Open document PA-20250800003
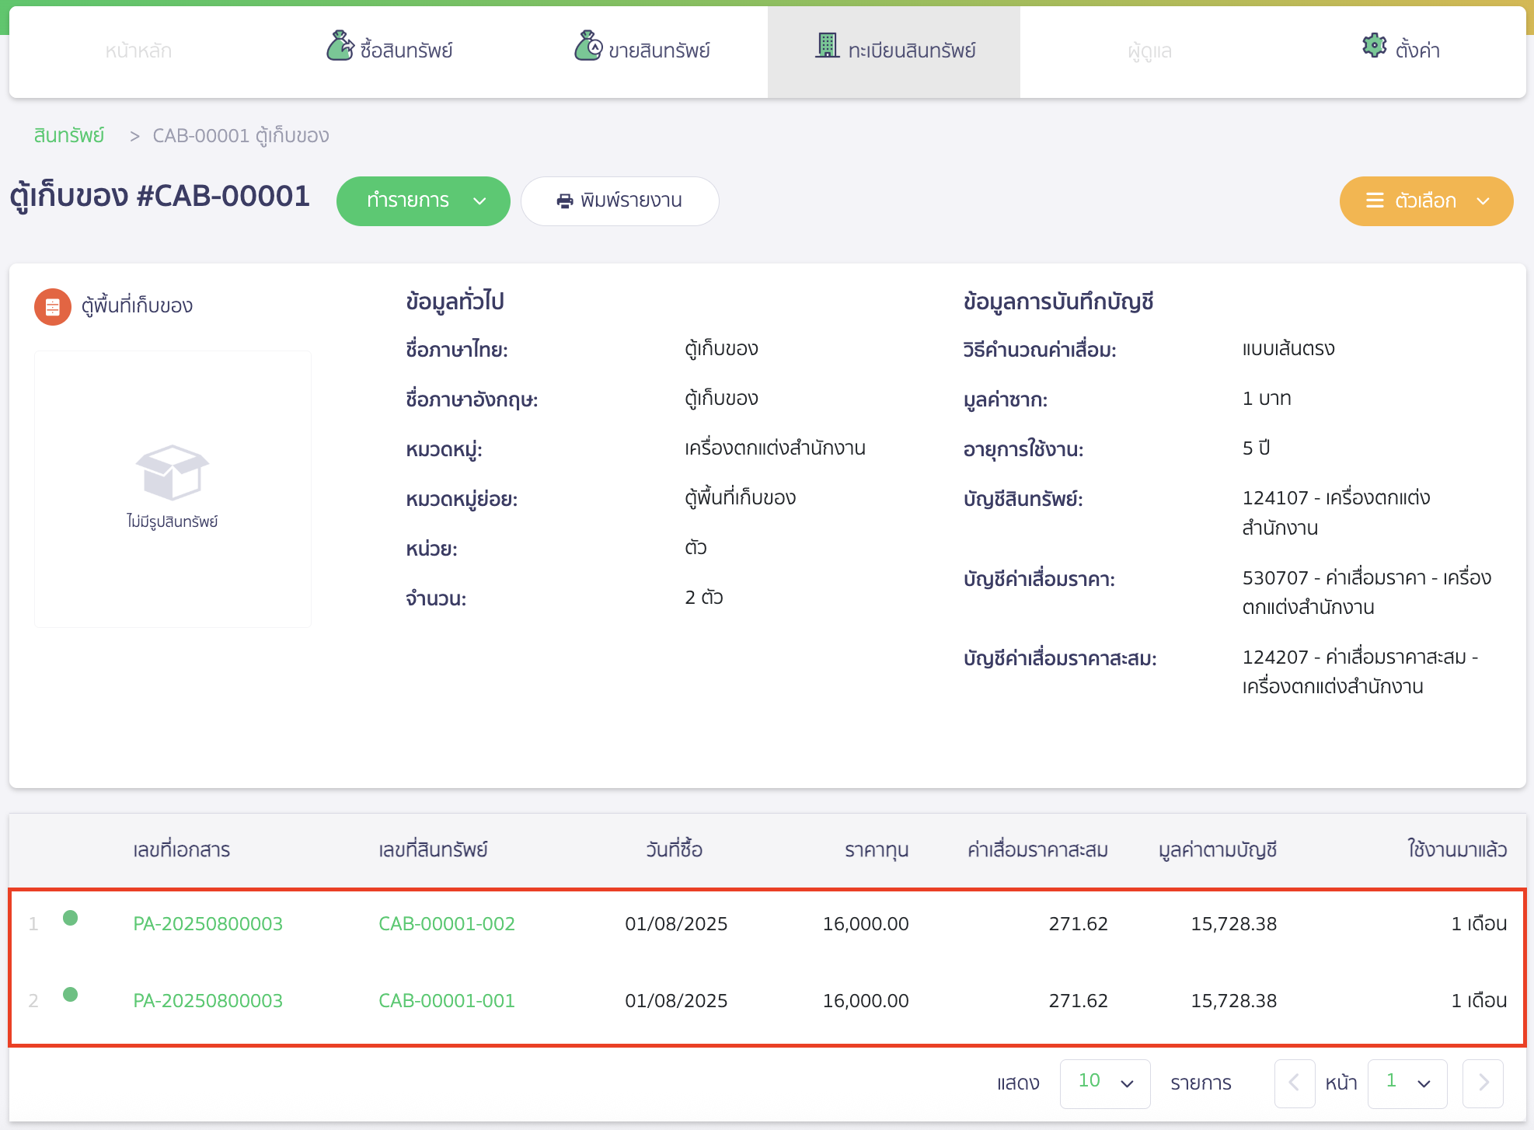 pyautogui.click(x=208, y=923)
